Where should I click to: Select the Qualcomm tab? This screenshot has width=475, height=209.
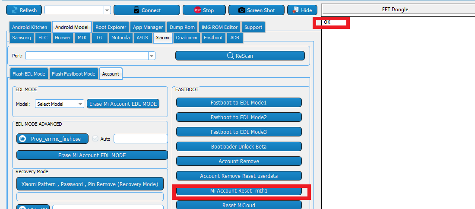[187, 38]
